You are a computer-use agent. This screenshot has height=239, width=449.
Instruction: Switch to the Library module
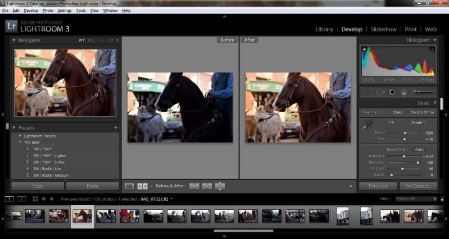[x=324, y=29]
